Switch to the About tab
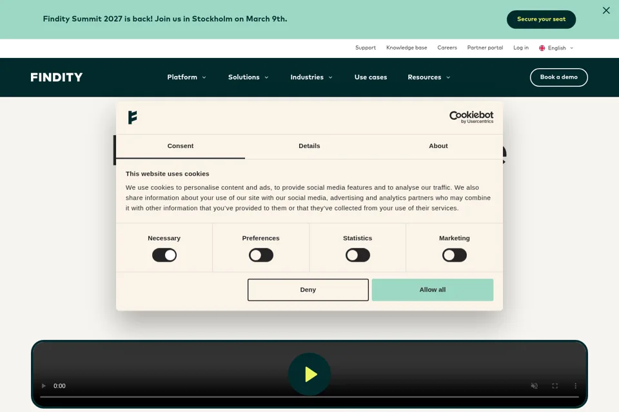The height and width of the screenshot is (412, 619). (438, 146)
